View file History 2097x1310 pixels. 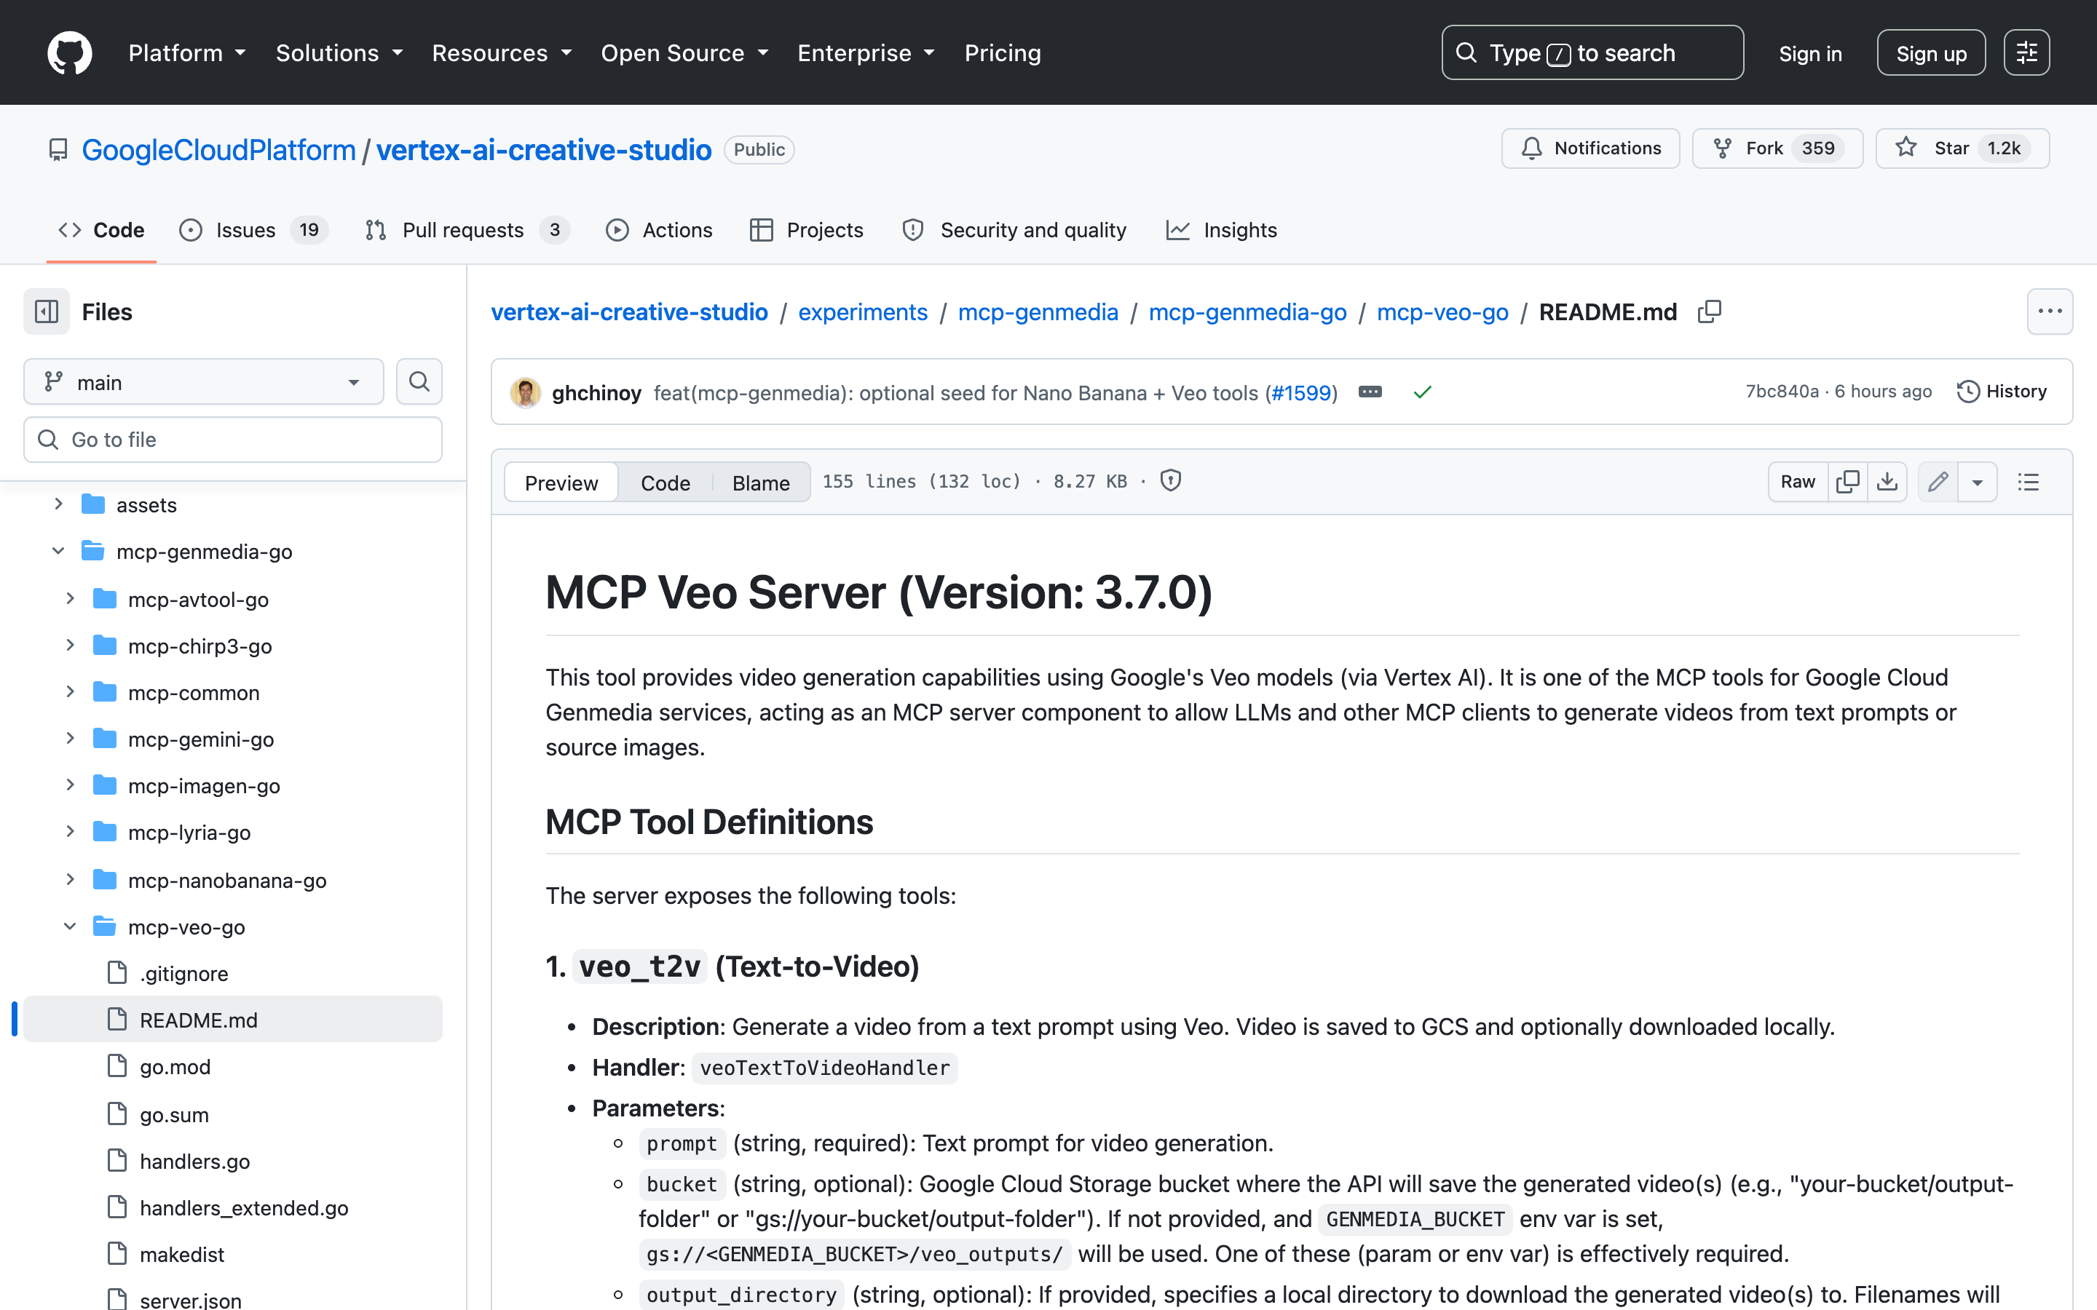(x=2002, y=392)
